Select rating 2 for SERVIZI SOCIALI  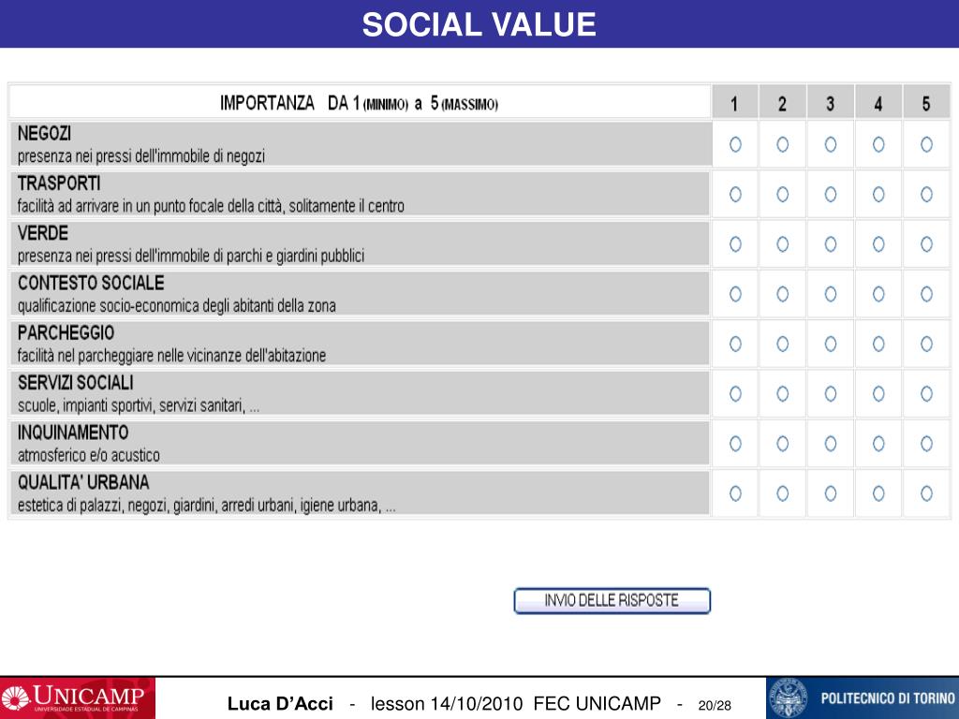pyautogui.click(x=782, y=394)
